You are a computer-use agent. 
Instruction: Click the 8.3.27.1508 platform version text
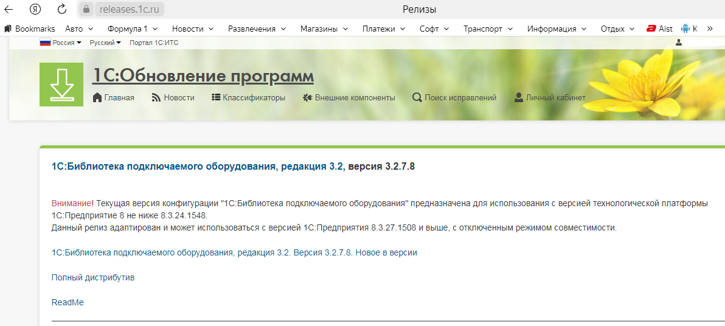pos(394,228)
